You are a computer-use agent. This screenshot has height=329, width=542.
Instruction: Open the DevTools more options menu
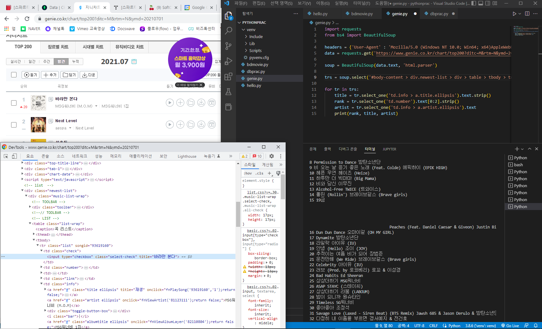tap(281, 156)
